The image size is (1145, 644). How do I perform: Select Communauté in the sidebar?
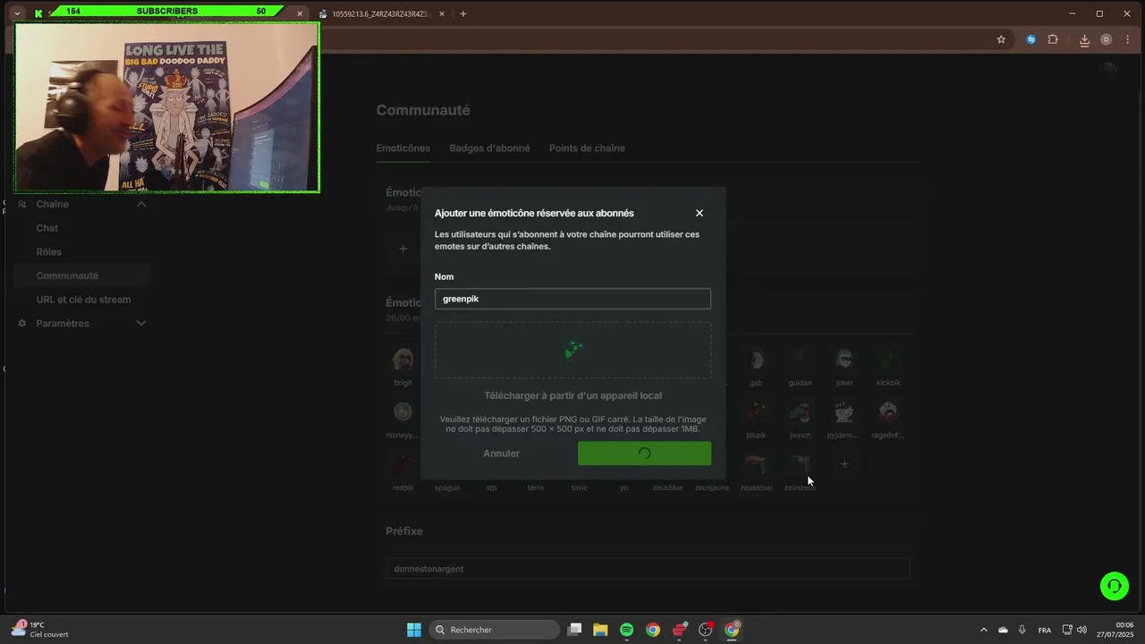point(81,275)
